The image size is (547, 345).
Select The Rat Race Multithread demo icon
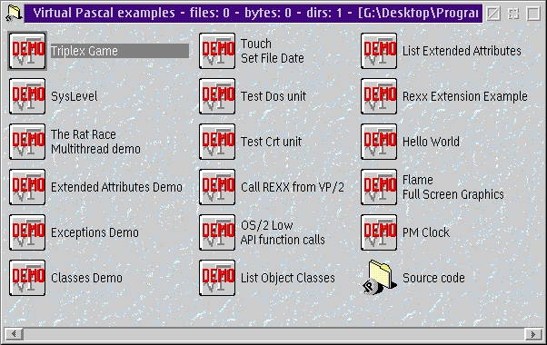pos(27,142)
